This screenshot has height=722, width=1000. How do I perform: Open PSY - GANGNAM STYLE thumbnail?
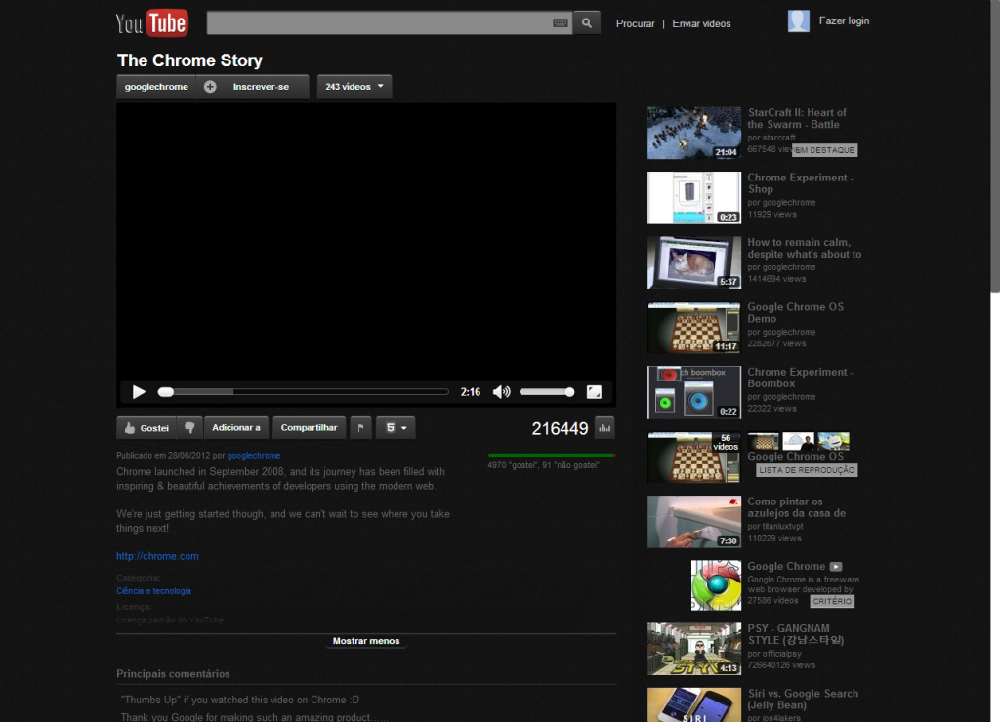pos(694,649)
